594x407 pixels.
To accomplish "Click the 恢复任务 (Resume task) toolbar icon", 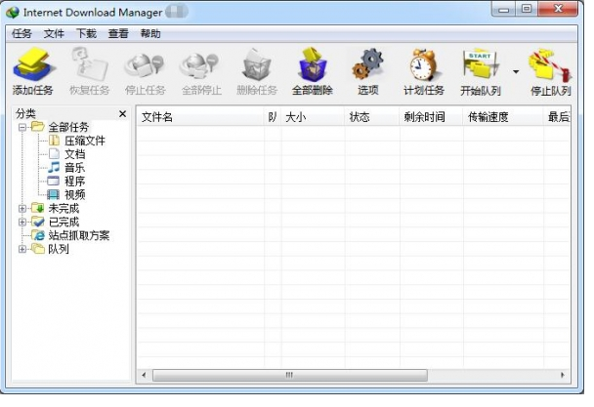I will tap(90, 63).
